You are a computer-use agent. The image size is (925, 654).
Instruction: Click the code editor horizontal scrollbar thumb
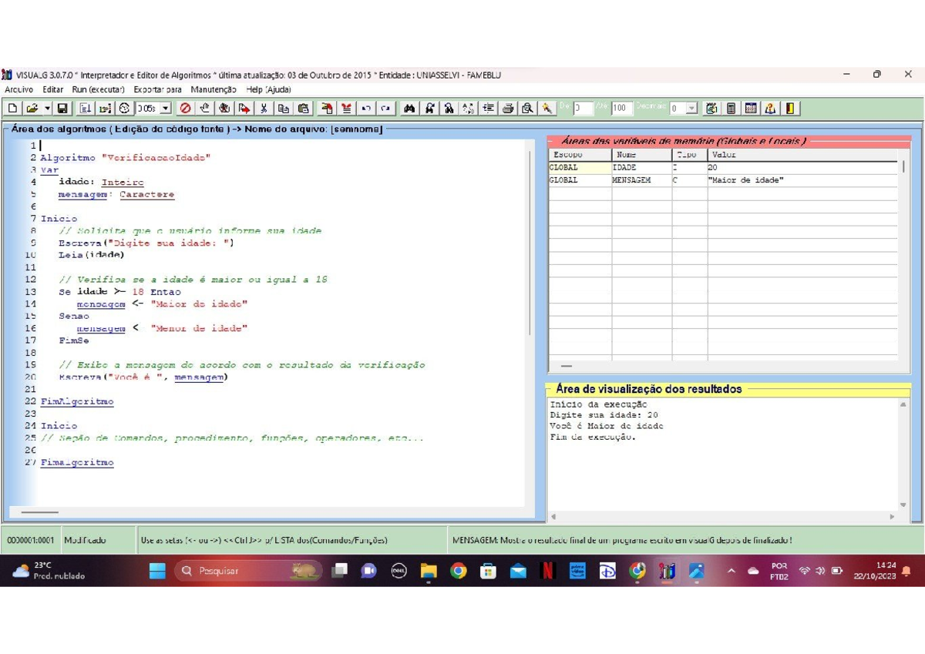[x=39, y=512]
